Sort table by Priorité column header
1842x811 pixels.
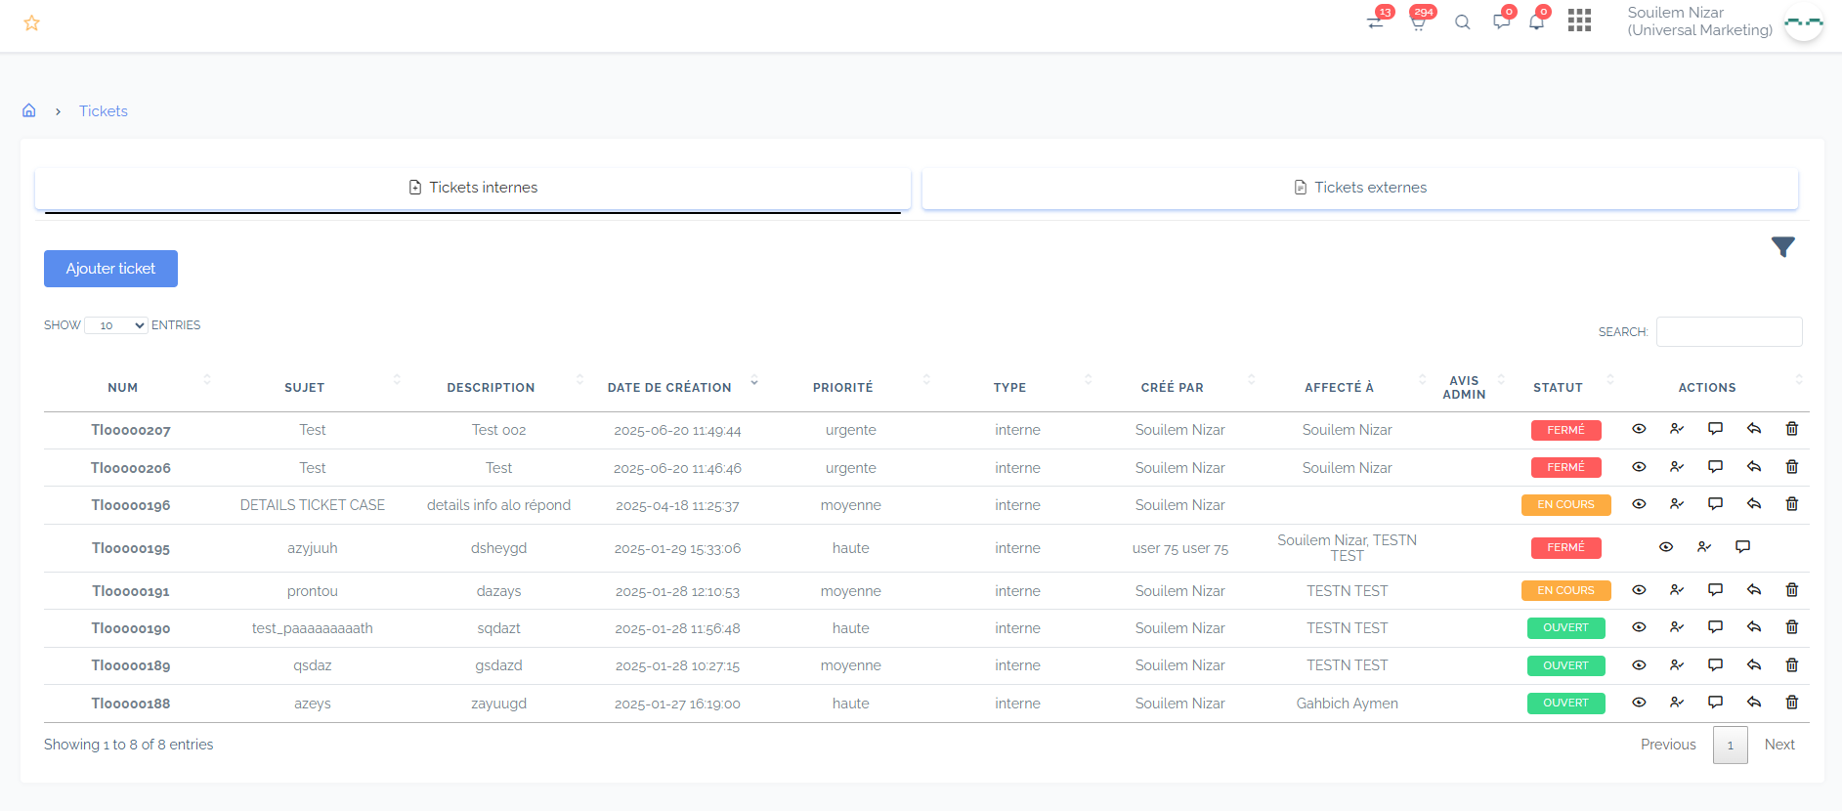click(842, 388)
